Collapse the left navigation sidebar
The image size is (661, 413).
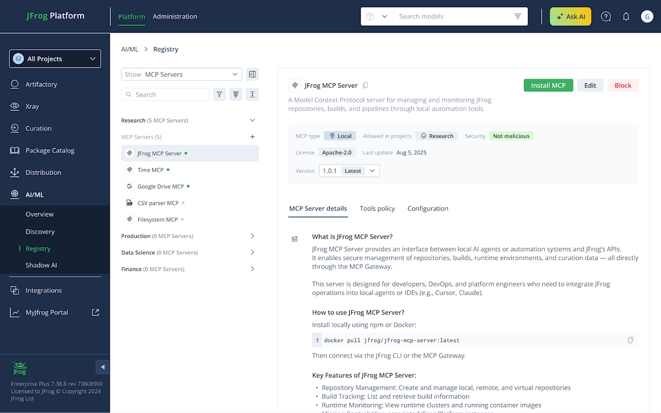pyautogui.click(x=103, y=367)
